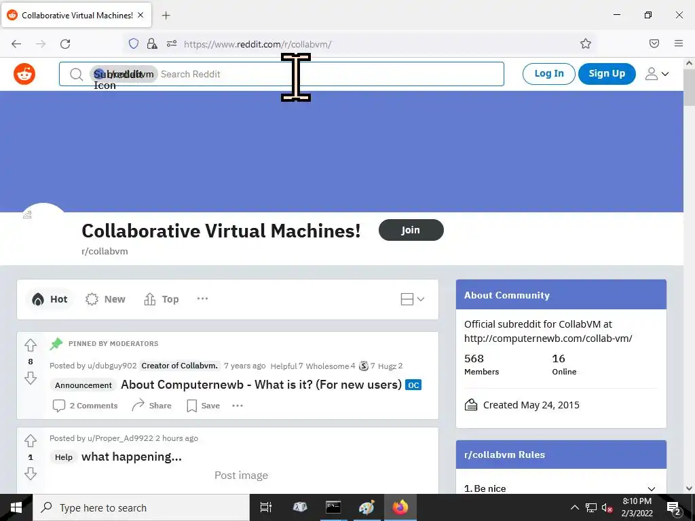Screen dimensions: 695x521
Task: Sort posts by Top
Action: click(x=162, y=299)
